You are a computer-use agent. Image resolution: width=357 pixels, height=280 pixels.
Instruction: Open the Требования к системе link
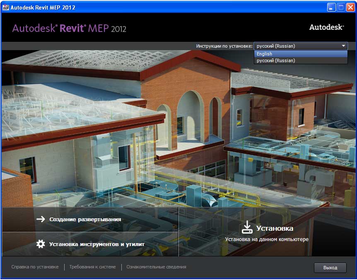(92, 267)
